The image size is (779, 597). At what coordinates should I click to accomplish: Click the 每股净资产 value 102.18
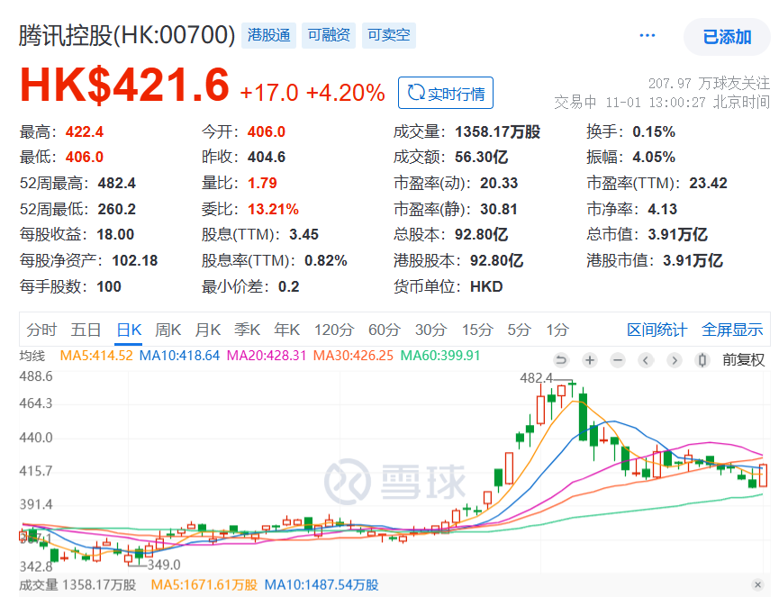click(x=134, y=260)
